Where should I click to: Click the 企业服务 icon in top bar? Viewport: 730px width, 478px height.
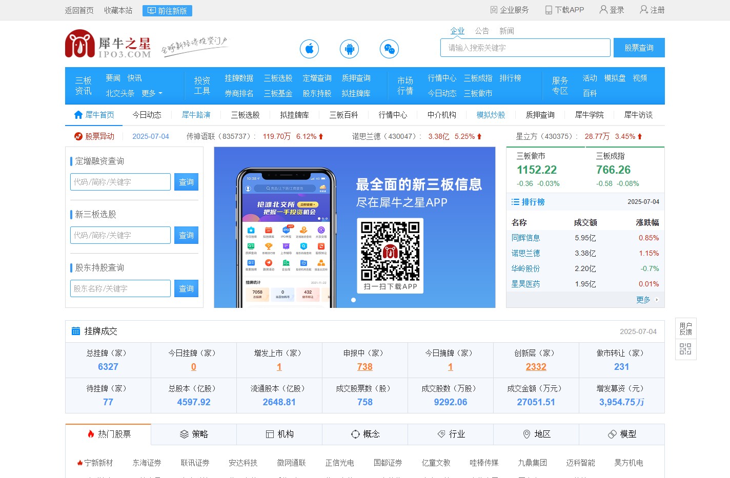click(494, 10)
